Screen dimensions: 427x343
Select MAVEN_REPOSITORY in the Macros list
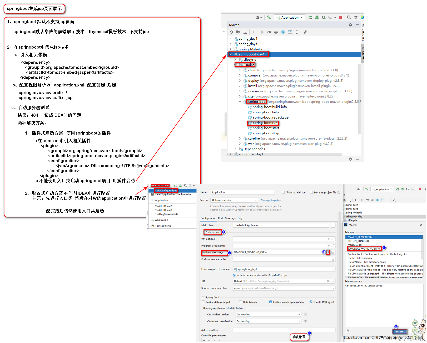tap(384, 237)
